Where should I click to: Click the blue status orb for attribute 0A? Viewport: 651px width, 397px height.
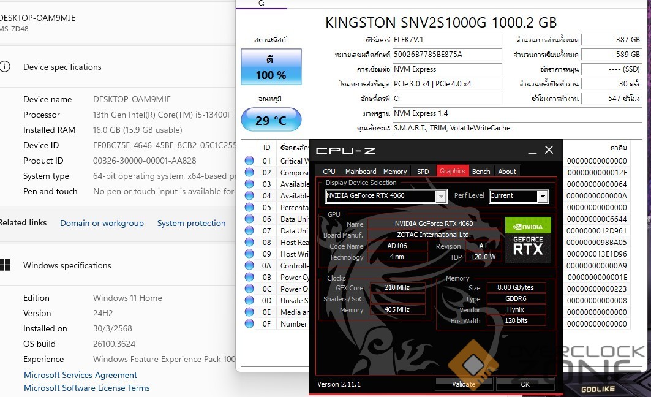(249, 266)
